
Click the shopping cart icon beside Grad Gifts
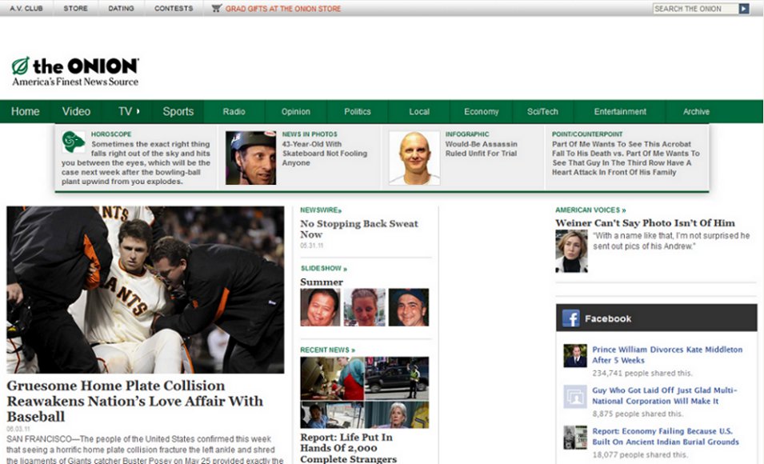[x=214, y=8]
